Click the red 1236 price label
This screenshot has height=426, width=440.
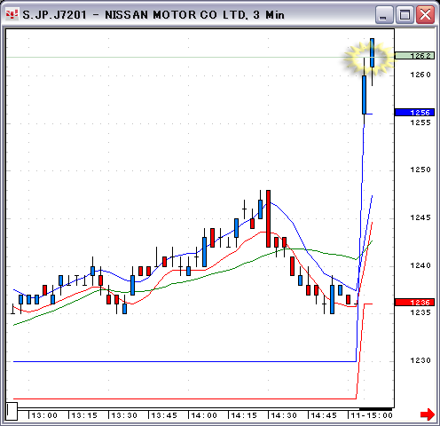(x=414, y=303)
